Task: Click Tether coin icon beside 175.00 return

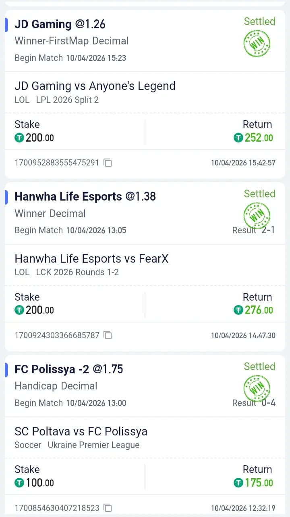Action: pos(238,483)
